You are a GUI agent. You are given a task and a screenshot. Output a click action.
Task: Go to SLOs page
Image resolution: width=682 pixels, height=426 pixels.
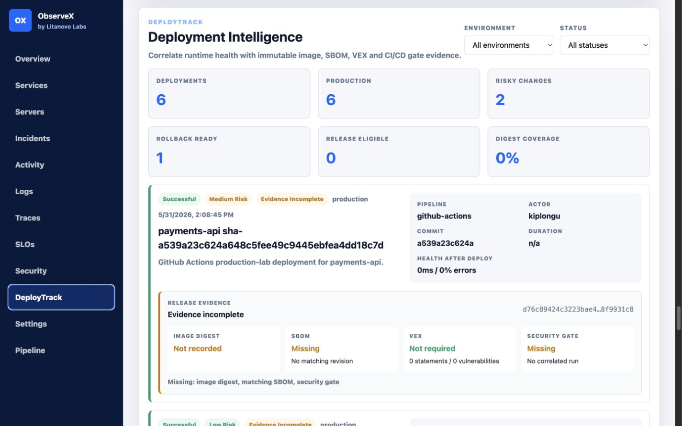pyautogui.click(x=25, y=244)
